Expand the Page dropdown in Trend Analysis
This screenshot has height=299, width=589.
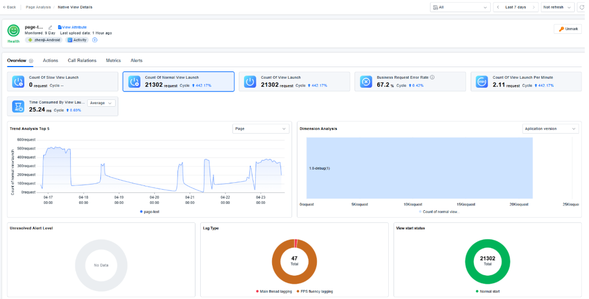tap(261, 129)
